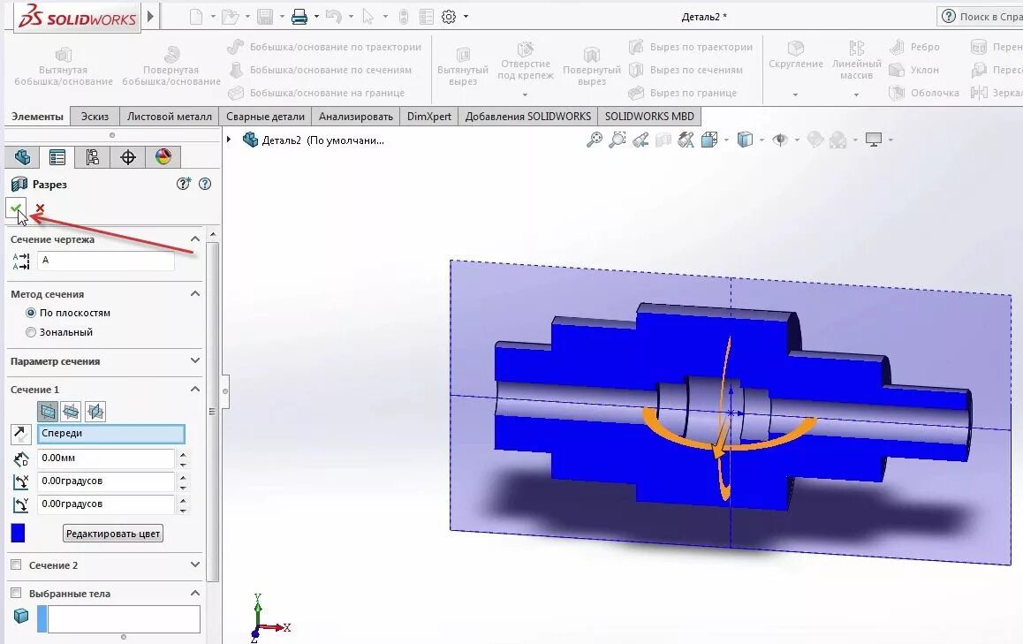Click the View Orientation cube icon

click(745, 140)
